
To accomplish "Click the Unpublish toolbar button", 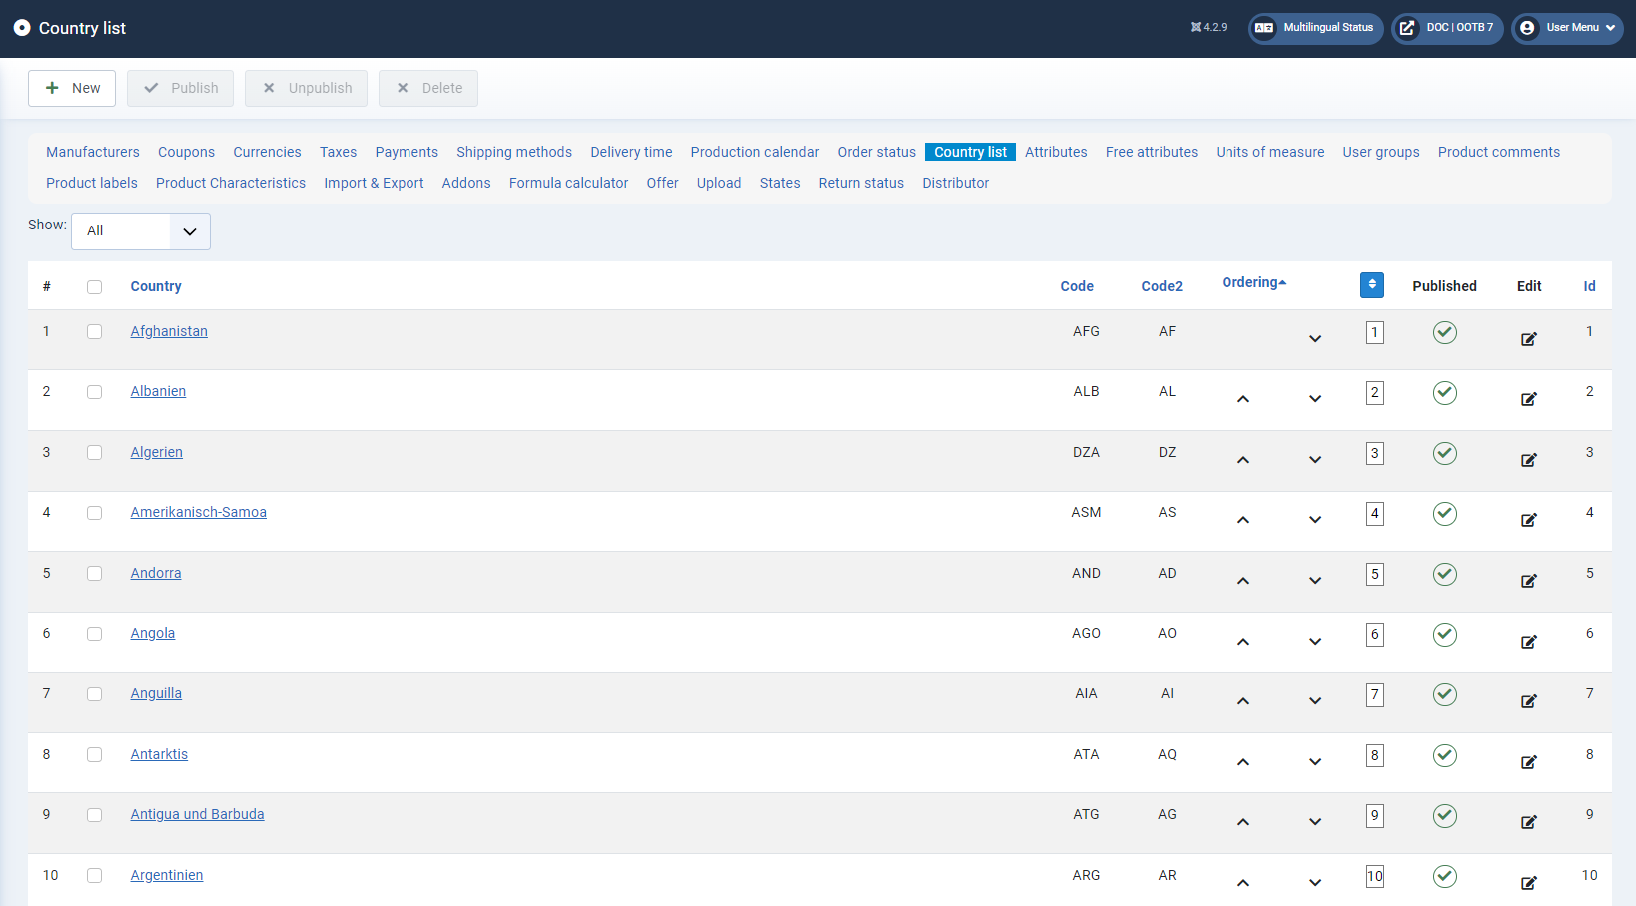I will pos(306,88).
